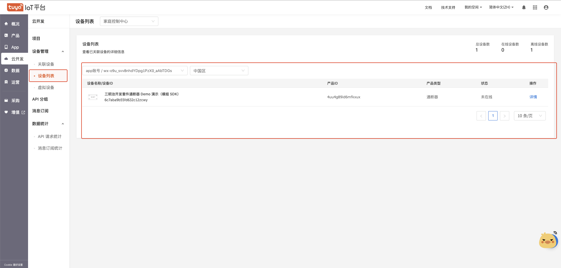Go to the next page of devices
Image resolution: width=561 pixels, height=268 pixels.
[505, 116]
